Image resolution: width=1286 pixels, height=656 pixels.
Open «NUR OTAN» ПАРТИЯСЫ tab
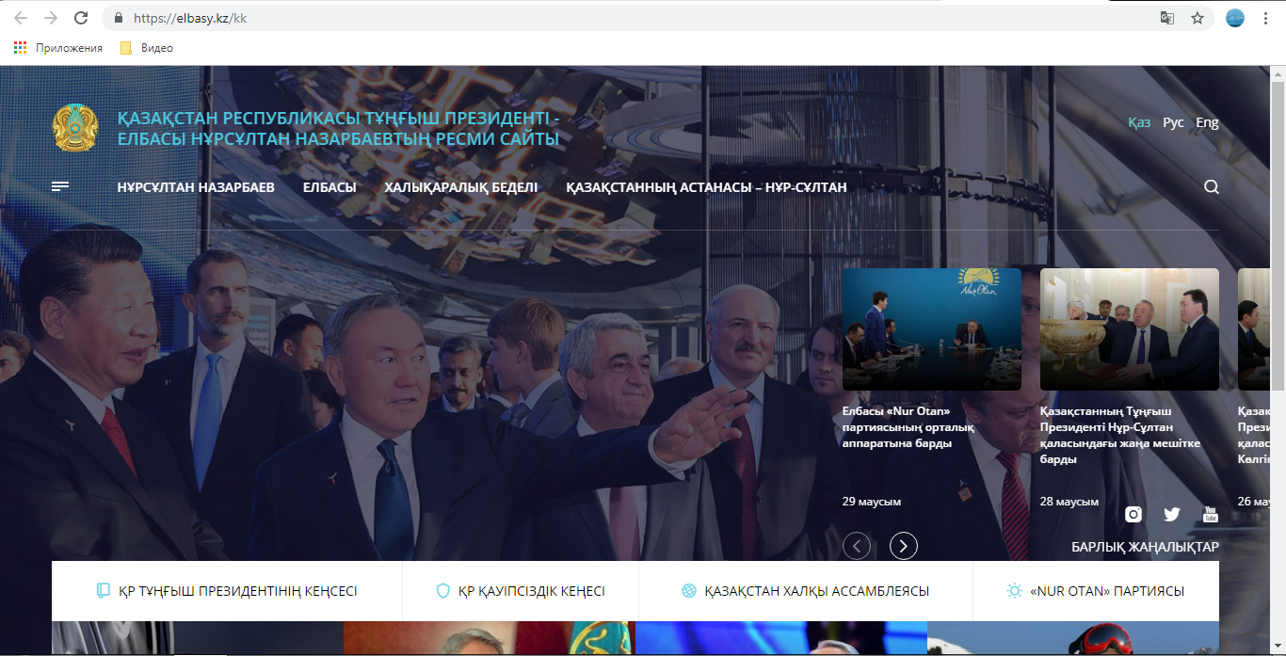pos(1096,591)
